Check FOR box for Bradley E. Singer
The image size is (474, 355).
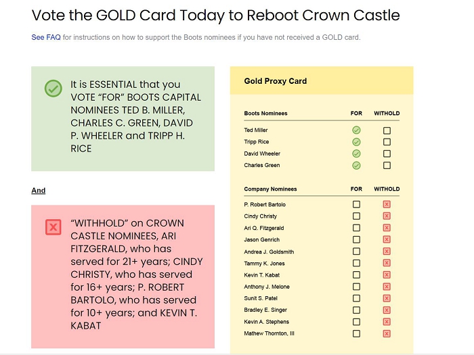pyautogui.click(x=356, y=310)
